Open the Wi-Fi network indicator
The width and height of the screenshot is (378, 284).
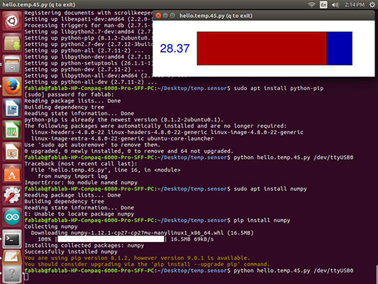click(x=311, y=4)
